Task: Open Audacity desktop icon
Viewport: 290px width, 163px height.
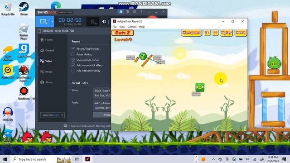Action: (8, 114)
